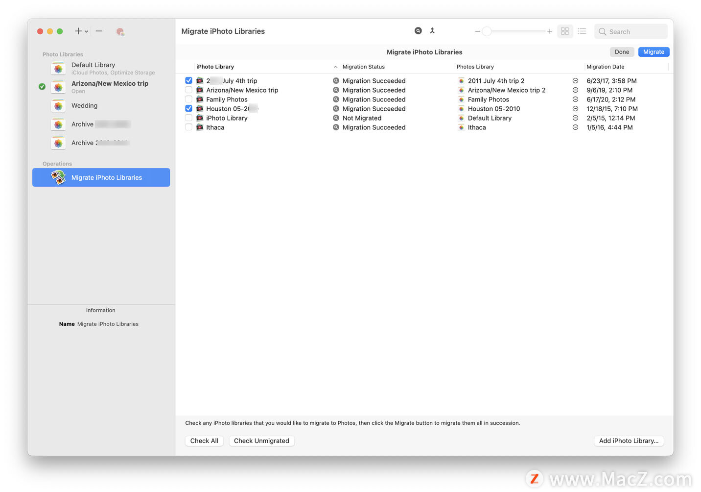Click iPhoto icon beside Family Photos source
The image size is (701, 492).
(200, 99)
